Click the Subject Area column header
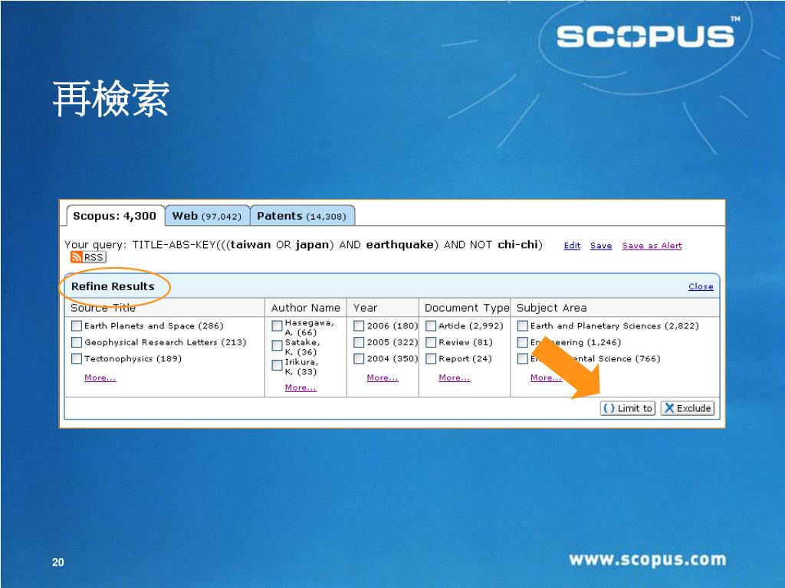Viewport: 785px width, 588px height. coord(552,308)
